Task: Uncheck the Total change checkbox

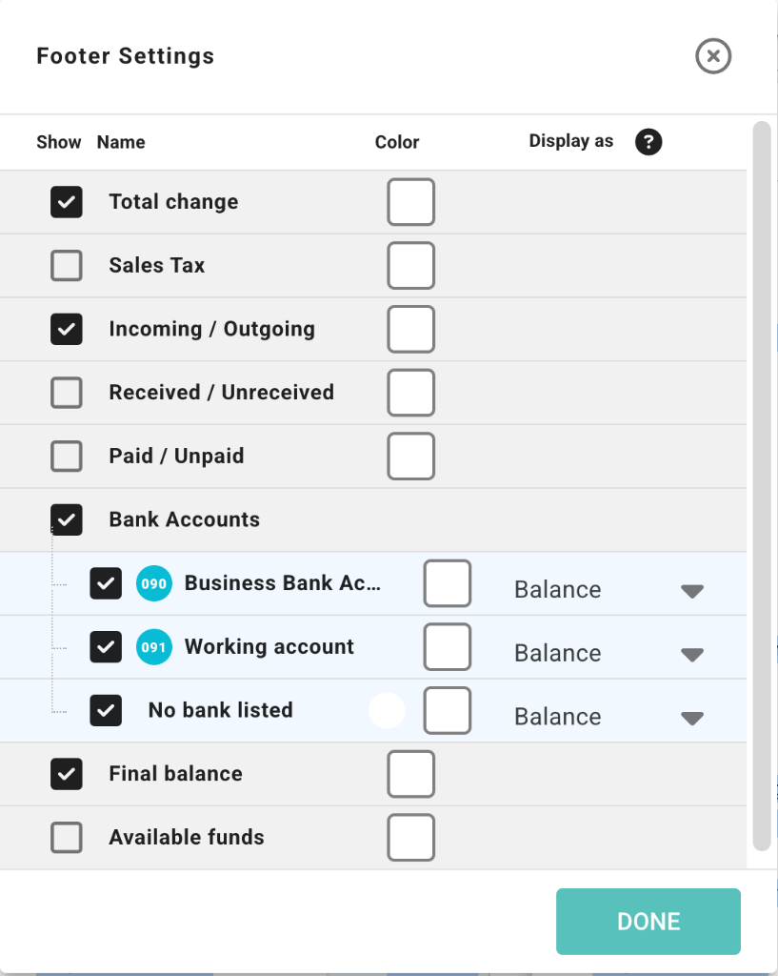Action: click(67, 202)
